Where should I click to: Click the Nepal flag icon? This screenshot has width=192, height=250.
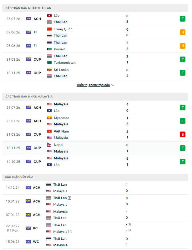click(x=49, y=145)
